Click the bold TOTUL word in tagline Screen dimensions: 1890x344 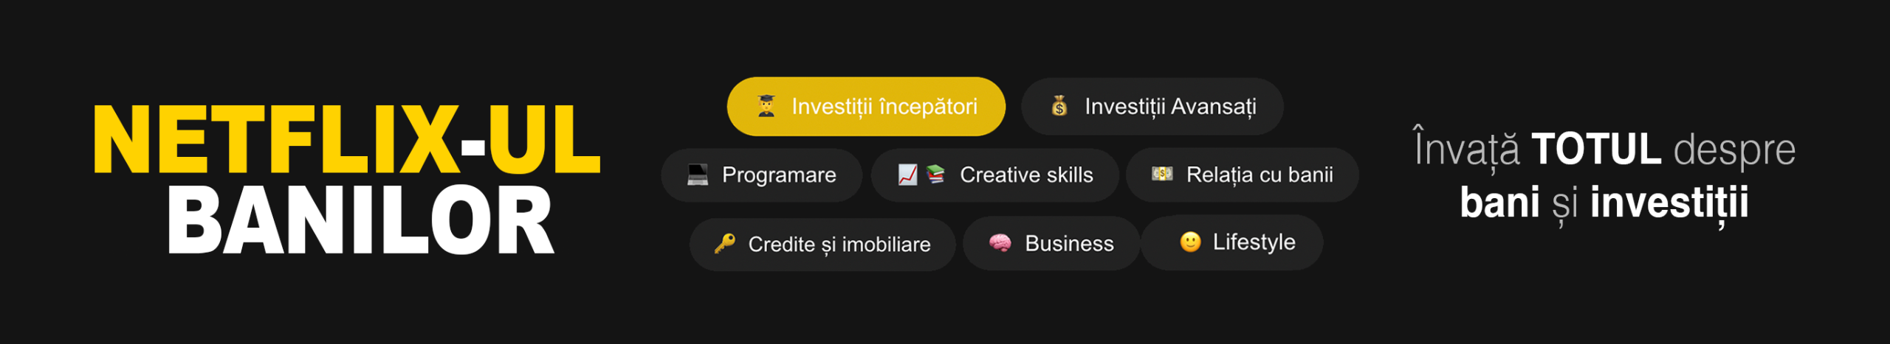tap(1596, 149)
